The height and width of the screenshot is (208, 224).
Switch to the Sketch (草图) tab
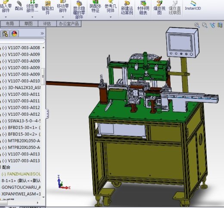pyautogui.click(x=28, y=24)
